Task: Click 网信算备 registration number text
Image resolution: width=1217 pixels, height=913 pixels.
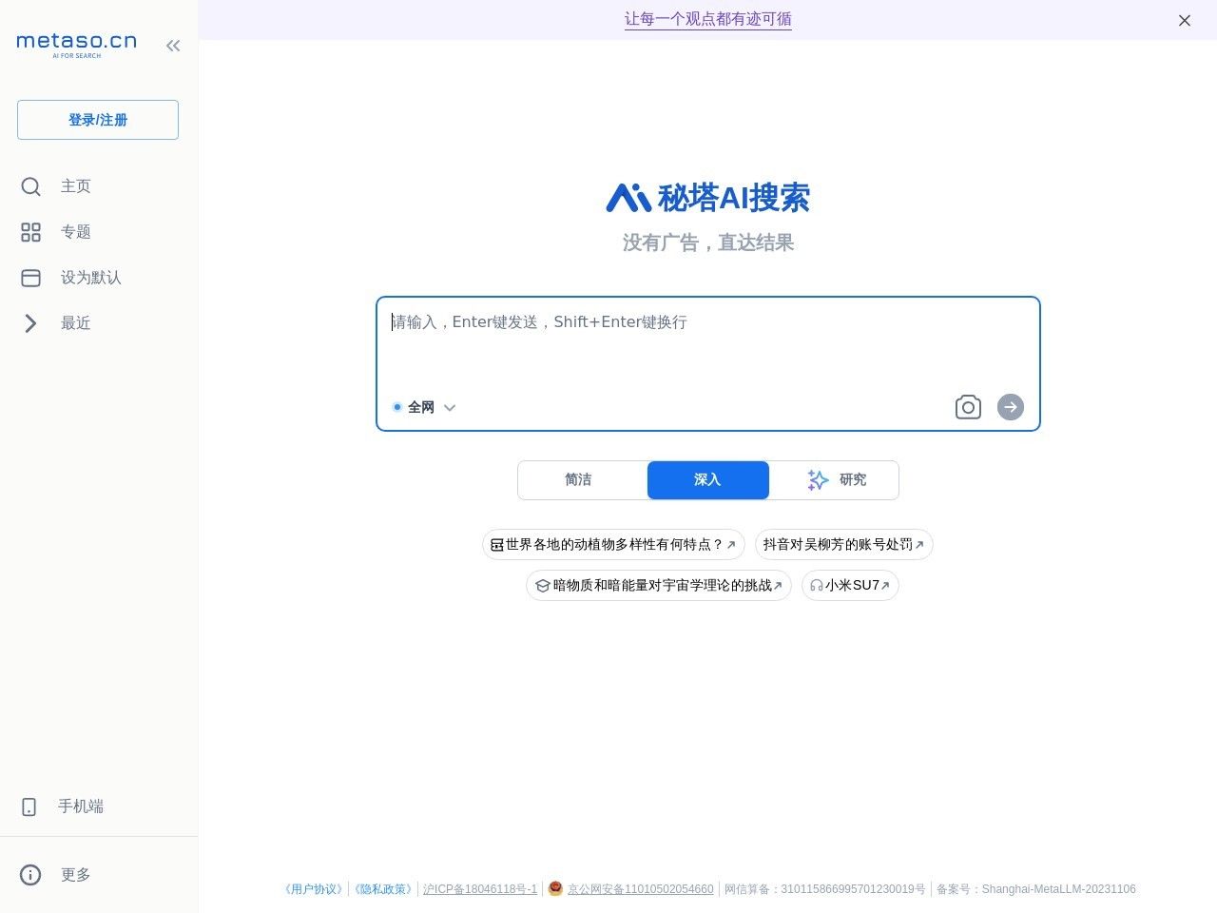Action: (x=824, y=889)
